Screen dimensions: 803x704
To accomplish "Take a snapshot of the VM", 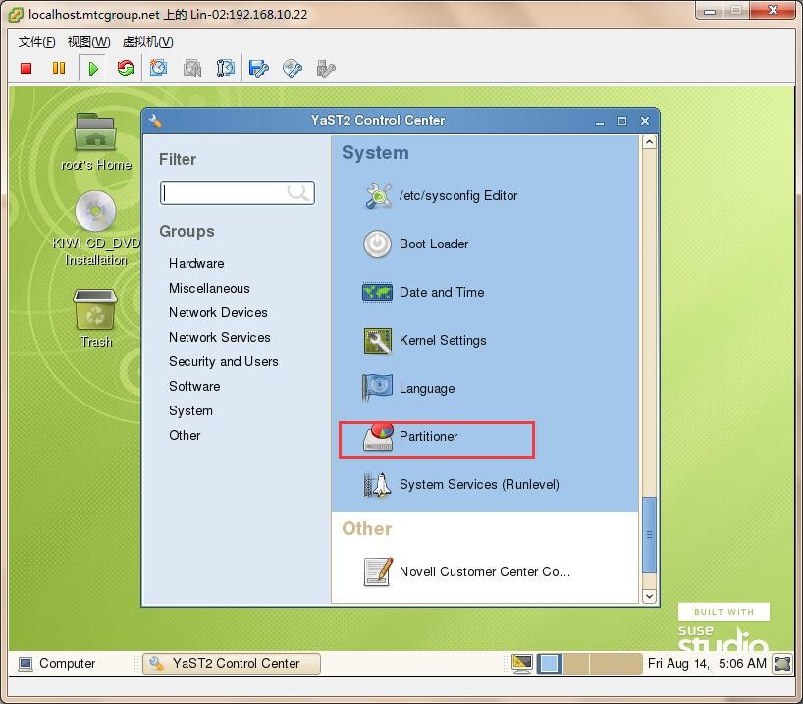I will coord(158,68).
